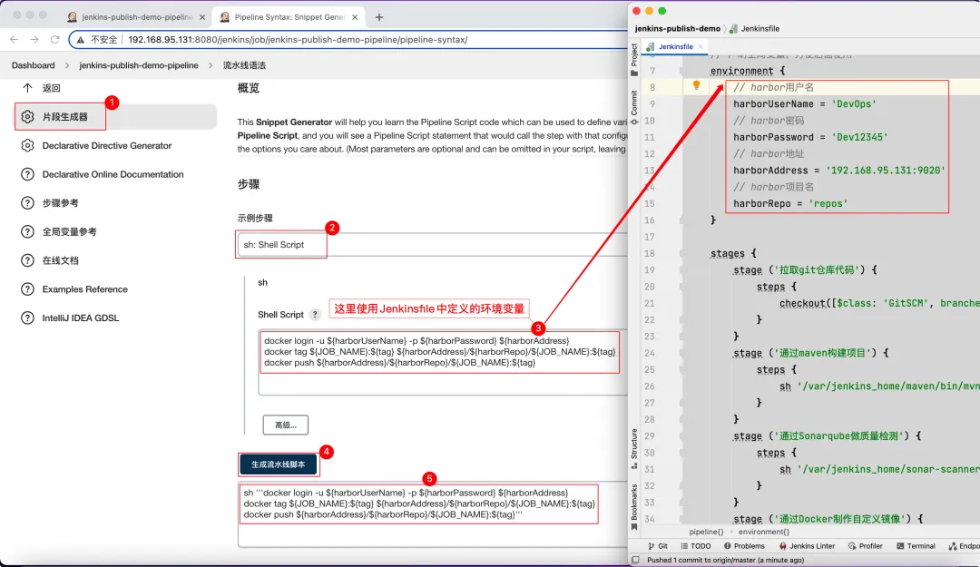Screen dimensions: 980x567
Task: Click into the Shell Script text area
Action: click(443, 363)
